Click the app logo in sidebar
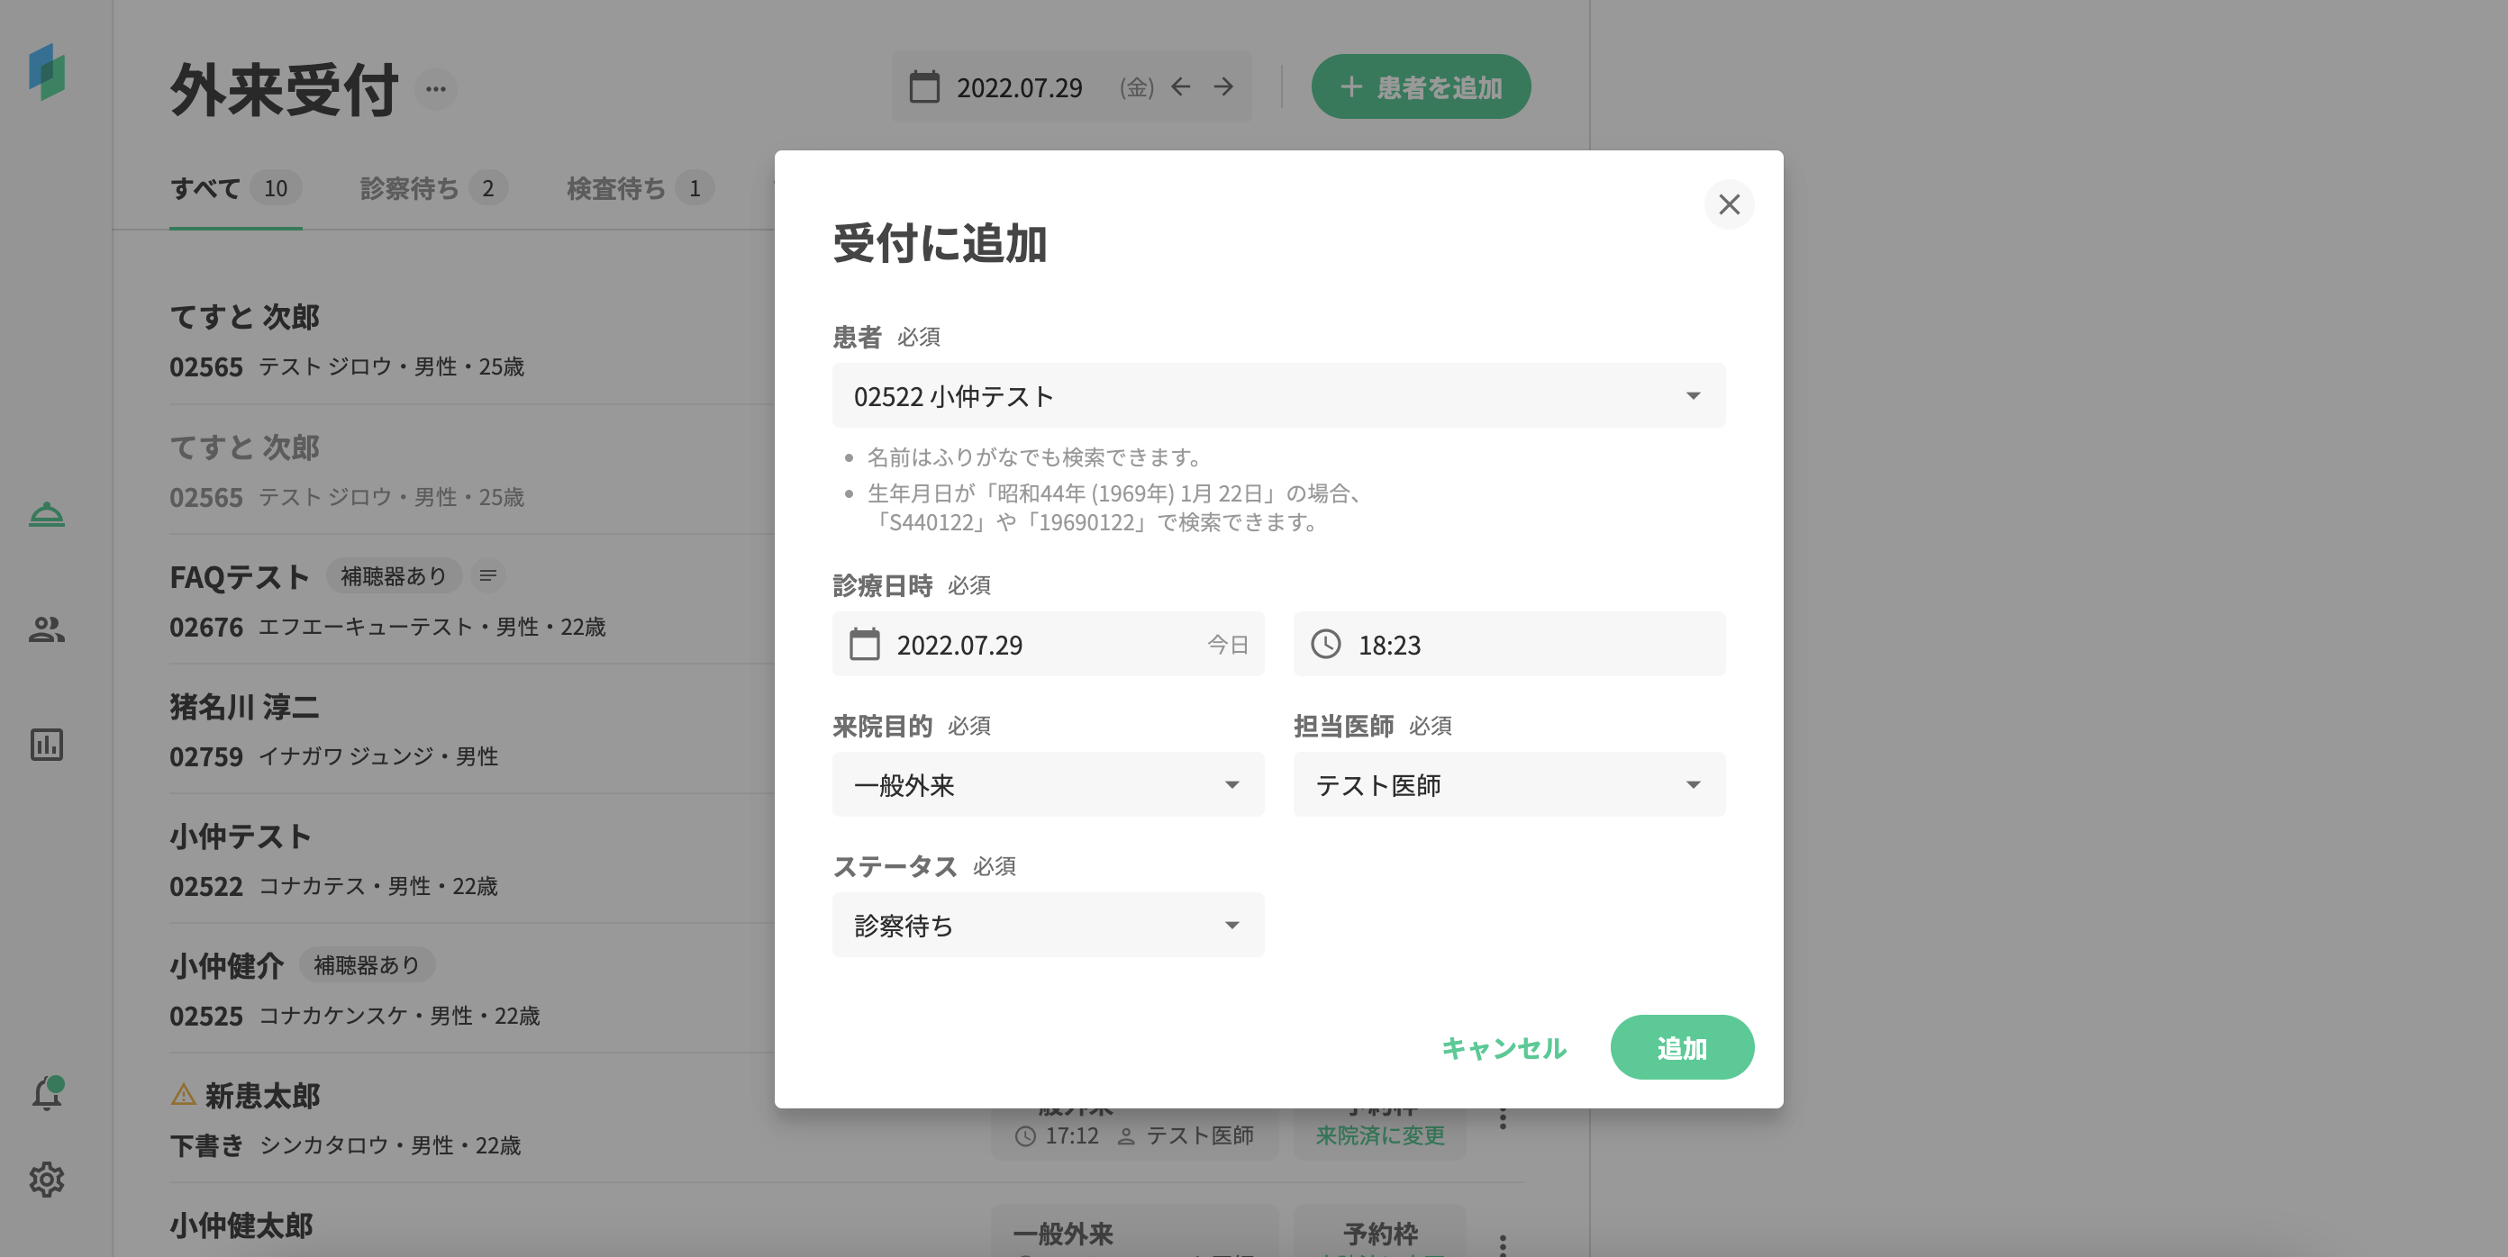2508x1257 pixels. pos(46,72)
